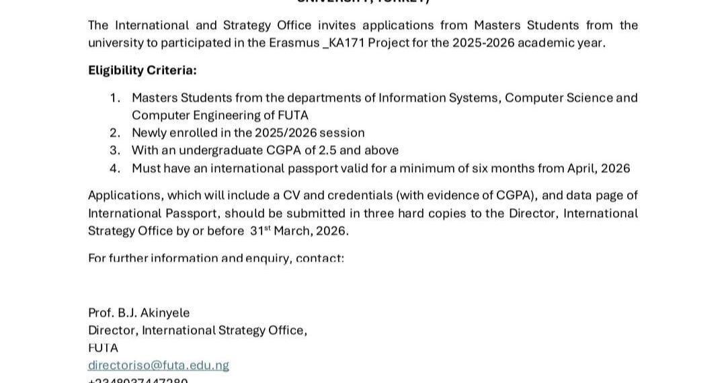Click 'For further information and enquiry, contact:'

[216, 258]
